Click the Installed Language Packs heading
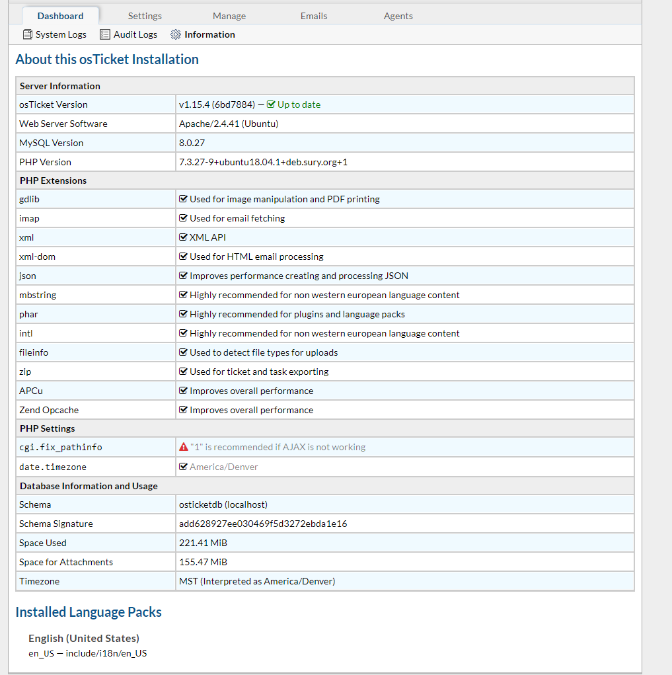 tap(89, 612)
